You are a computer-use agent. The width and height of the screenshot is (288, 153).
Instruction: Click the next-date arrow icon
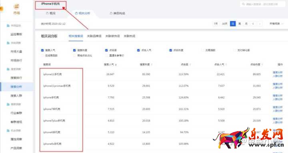tap(260, 24)
